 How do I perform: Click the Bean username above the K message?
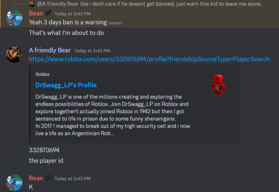coord(36,178)
